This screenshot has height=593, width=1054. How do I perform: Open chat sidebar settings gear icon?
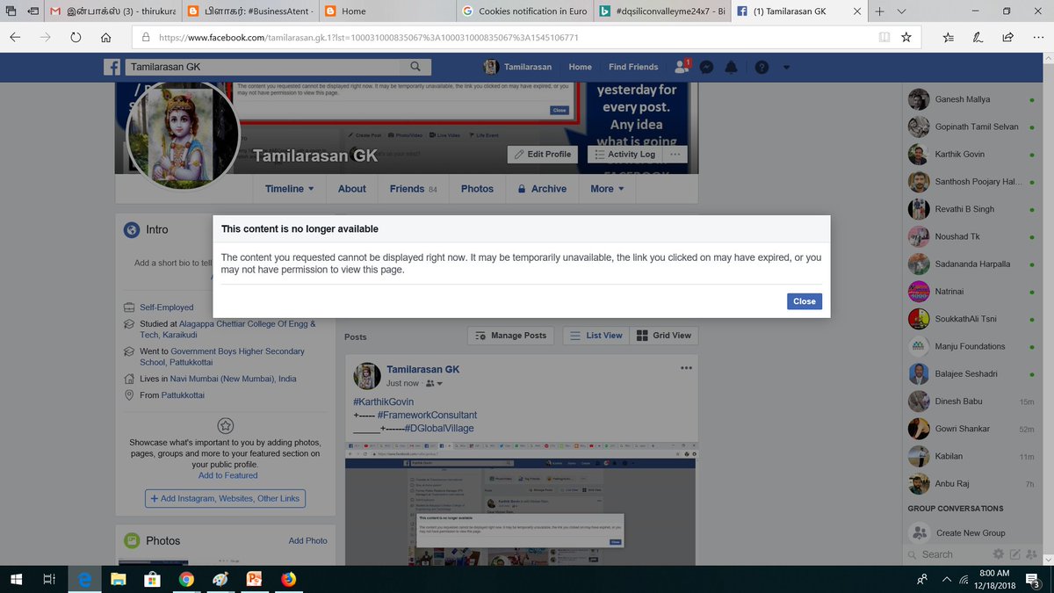click(x=998, y=554)
